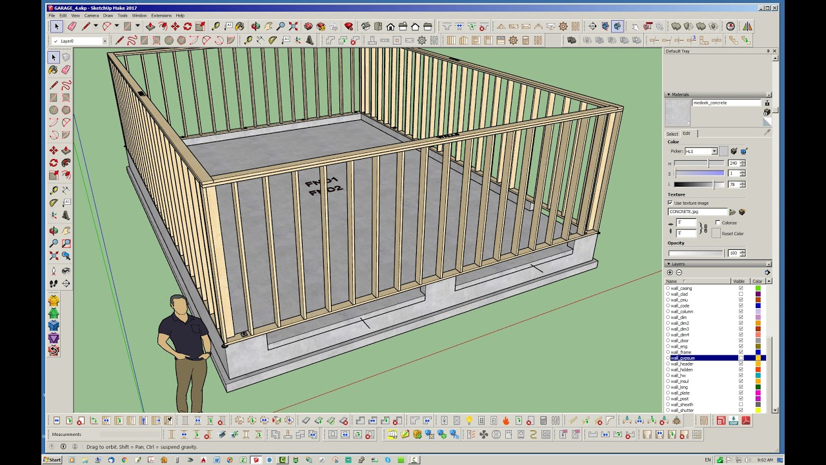Click the Add Layer plus icon
Screen dimensions: 826x465
[670, 273]
